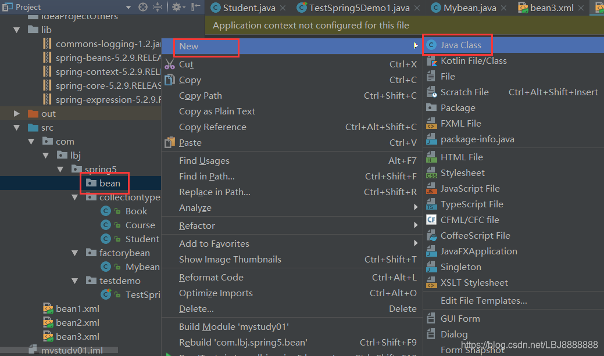This screenshot has height=356, width=604.
Task: Close the TestSpring5Demo1.java tab
Action: (x=417, y=8)
